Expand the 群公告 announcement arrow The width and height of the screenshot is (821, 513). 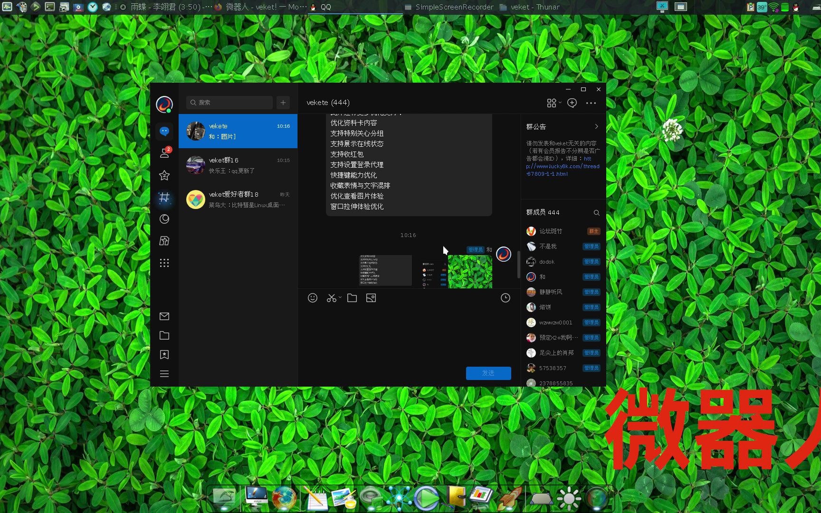(x=596, y=126)
